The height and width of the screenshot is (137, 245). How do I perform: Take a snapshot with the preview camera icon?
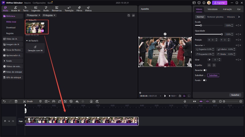tap(180, 96)
